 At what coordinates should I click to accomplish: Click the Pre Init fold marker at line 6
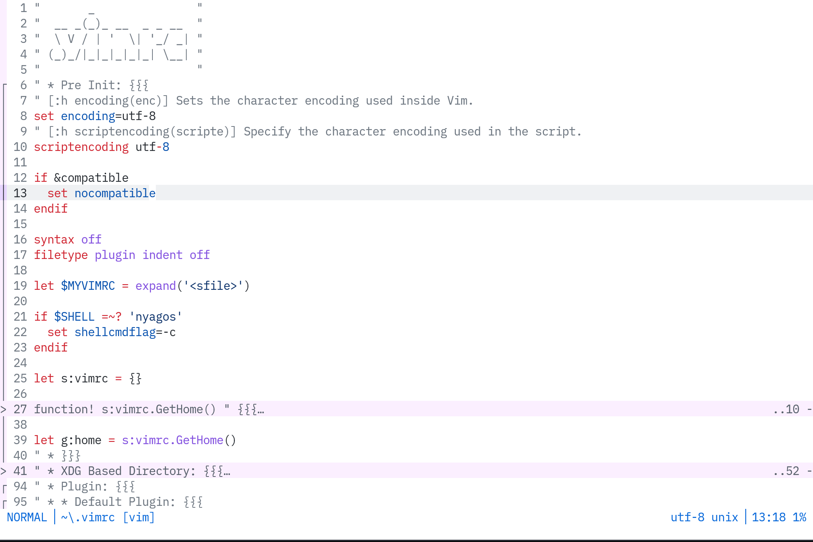(x=4, y=85)
